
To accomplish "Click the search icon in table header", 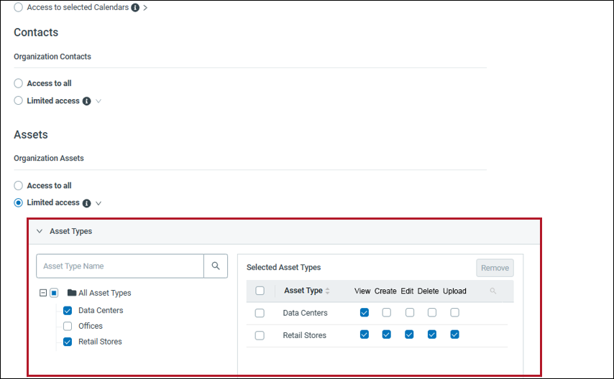I will tap(492, 291).
